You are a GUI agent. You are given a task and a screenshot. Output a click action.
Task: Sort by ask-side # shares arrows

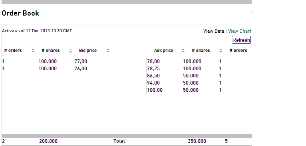click(x=221, y=51)
